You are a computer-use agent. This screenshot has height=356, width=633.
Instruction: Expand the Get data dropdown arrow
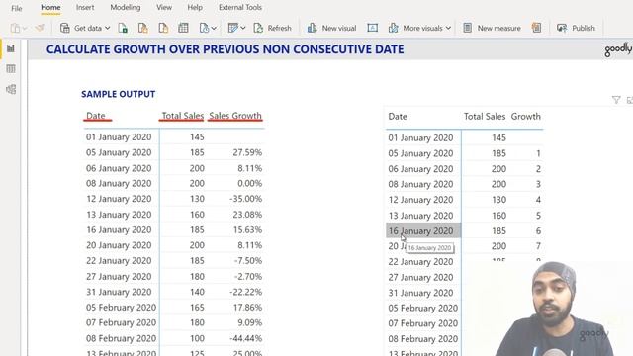point(108,28)
